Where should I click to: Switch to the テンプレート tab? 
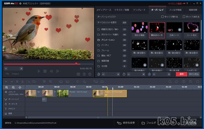pos(139,10)
